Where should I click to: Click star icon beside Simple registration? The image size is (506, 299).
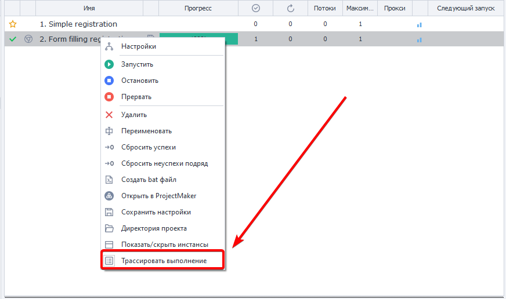tap(12, 24)
